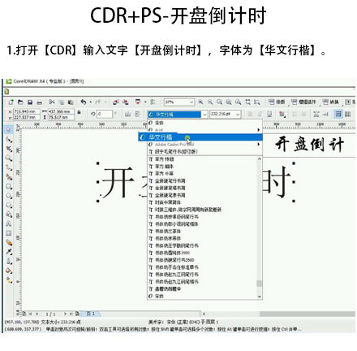Toggle italic text formatting
This screenshot has width=357, height=351.
[x=260, y=114]
